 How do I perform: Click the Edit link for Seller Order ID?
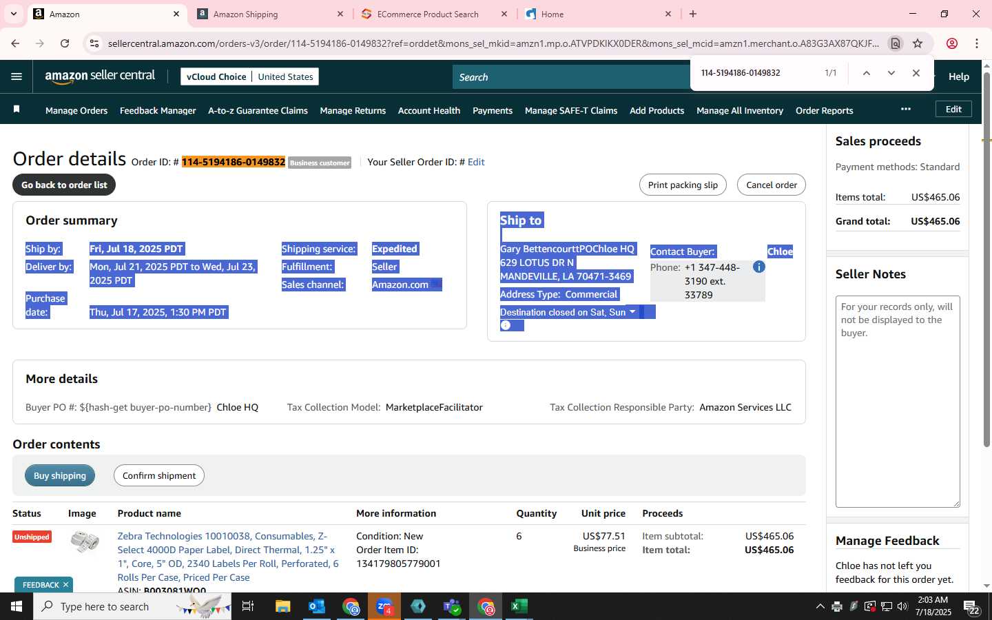coord(476,162)
